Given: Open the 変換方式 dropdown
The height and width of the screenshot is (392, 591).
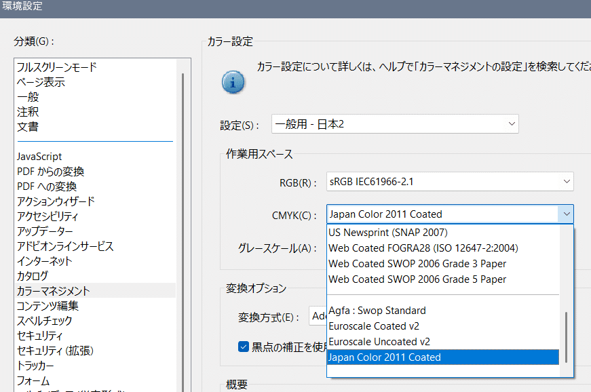Looking at the screenshot, I should 318,316.
